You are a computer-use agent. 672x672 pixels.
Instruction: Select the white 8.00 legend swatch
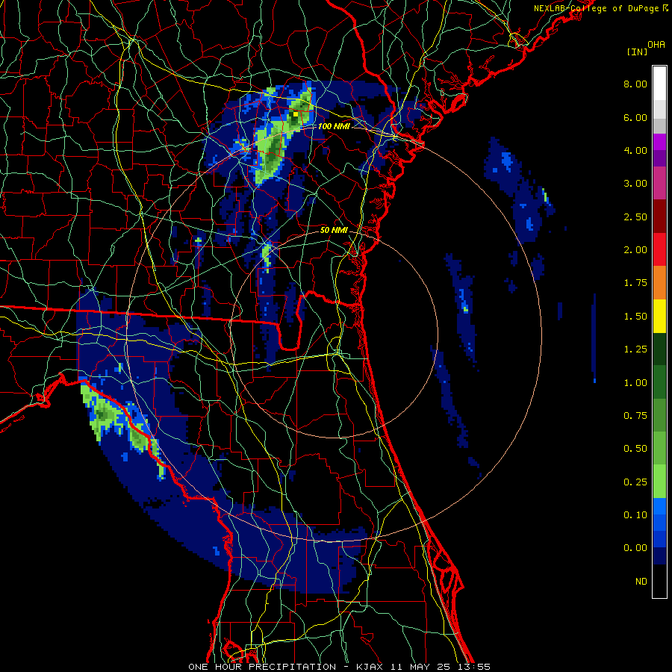[659, 84]
